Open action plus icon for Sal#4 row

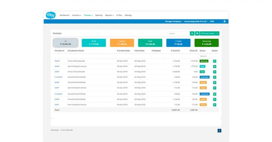[215, 66]
